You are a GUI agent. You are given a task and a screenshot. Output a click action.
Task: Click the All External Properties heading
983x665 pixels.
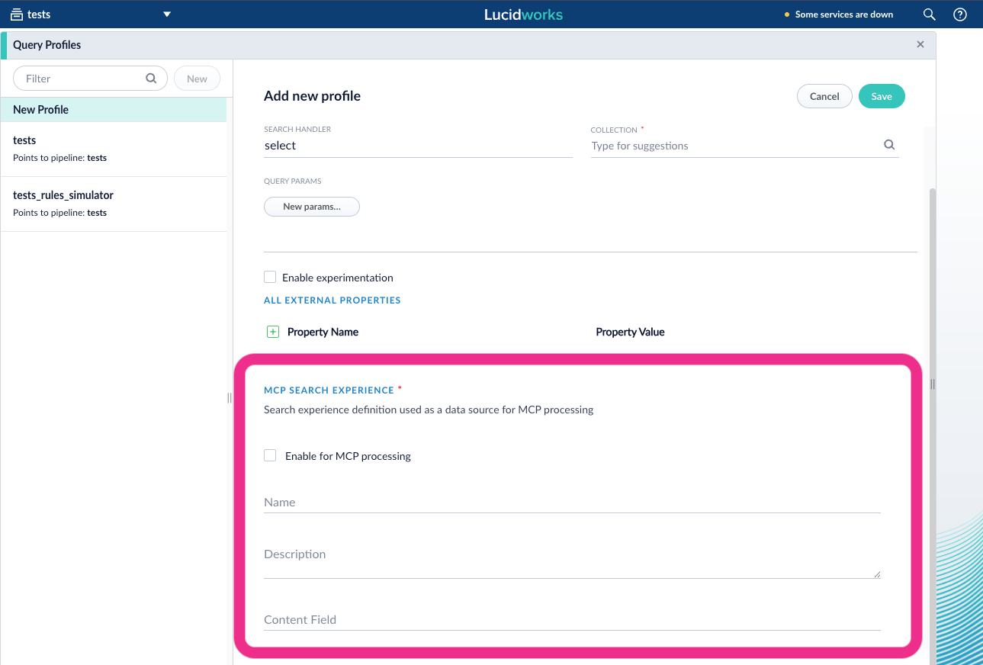tap(332, 300)
